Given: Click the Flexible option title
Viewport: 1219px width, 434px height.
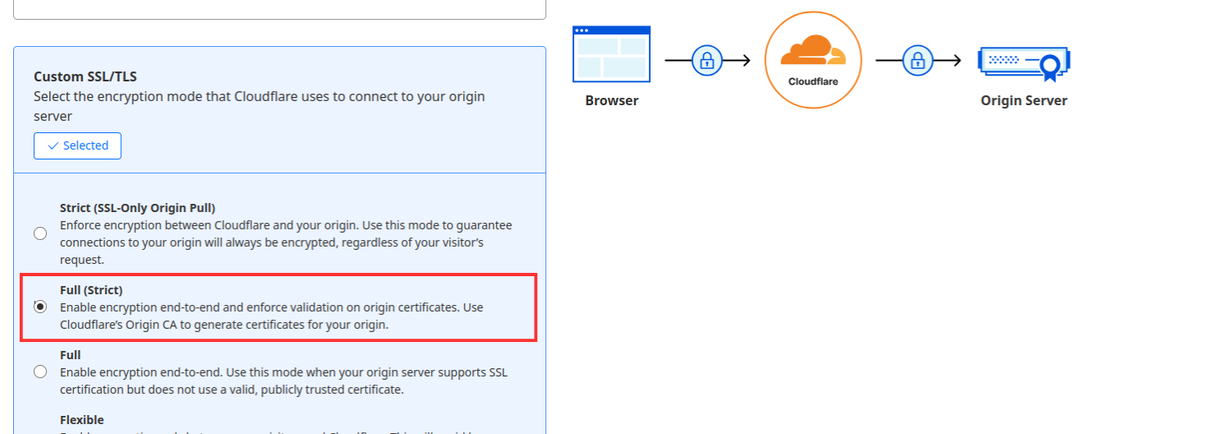Looking at the screenshot, I should coord(82,420).
